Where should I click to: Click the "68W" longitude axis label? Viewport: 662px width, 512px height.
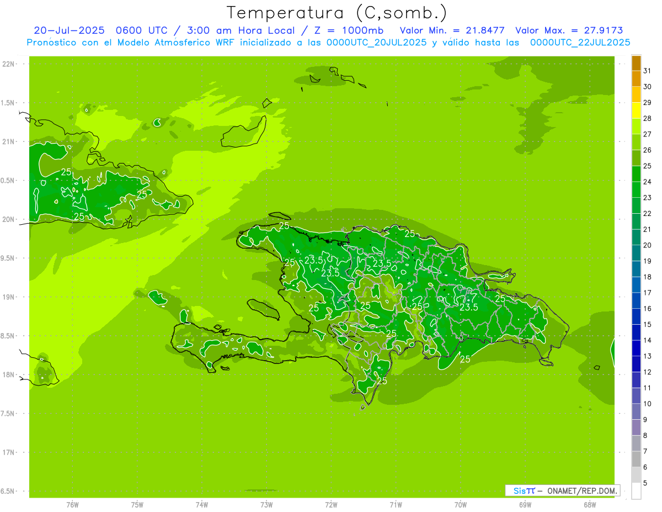(x=590, y=504)
